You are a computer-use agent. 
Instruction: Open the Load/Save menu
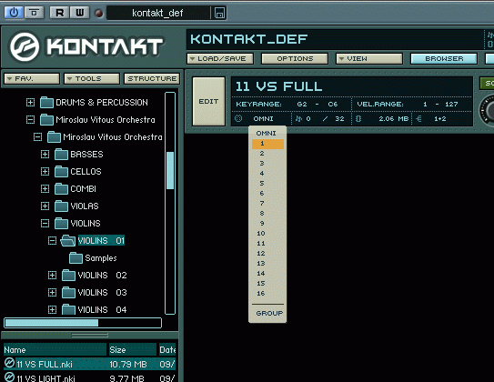[x=220, y=58]
